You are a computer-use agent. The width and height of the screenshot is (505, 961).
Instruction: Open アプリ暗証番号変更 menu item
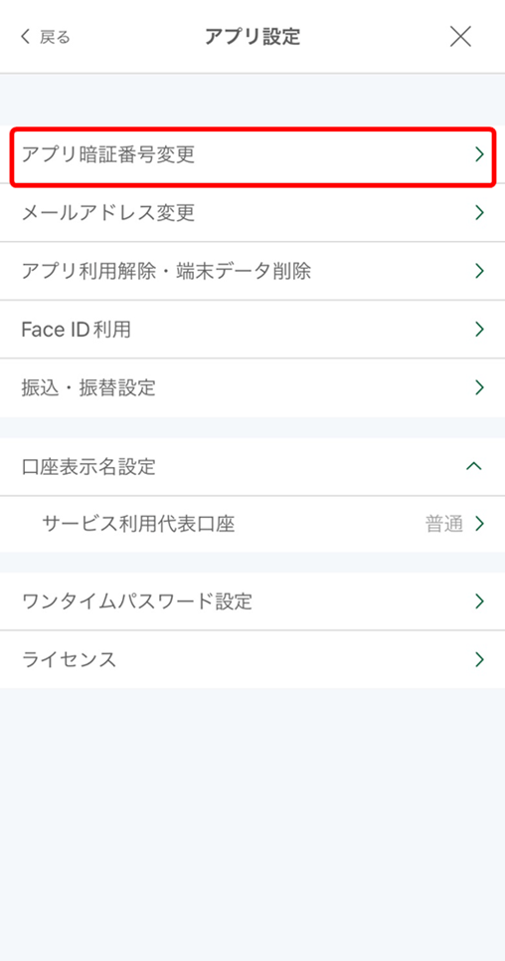(x=252, y=155)
